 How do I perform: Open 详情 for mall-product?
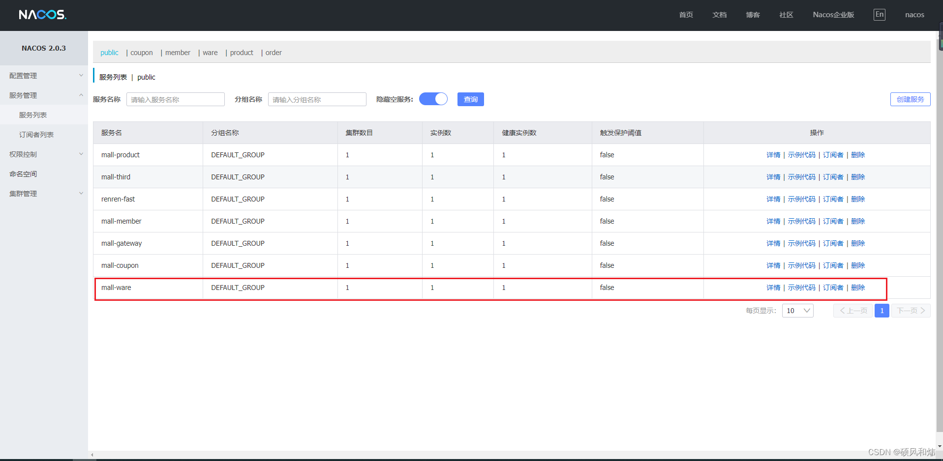tap(773, 155)
